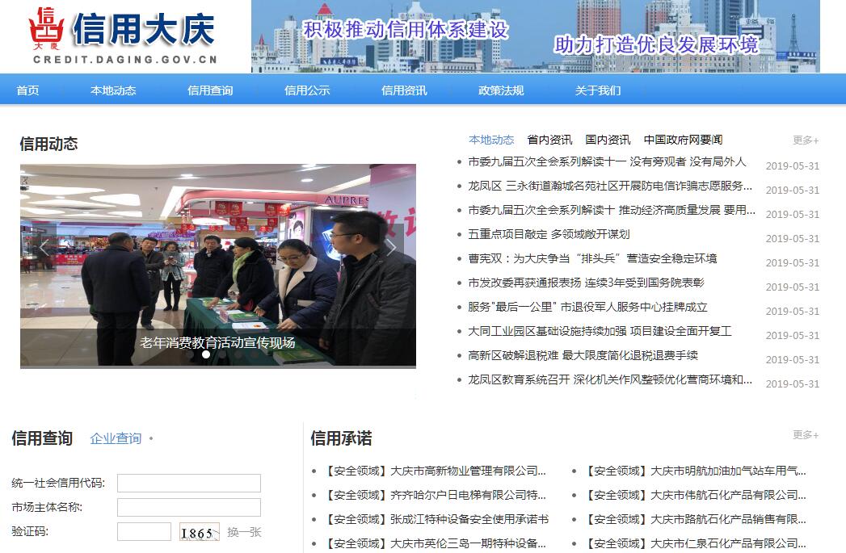Focus the 验证码 input field
Viewport: 846px width, 553px height.
144,531
